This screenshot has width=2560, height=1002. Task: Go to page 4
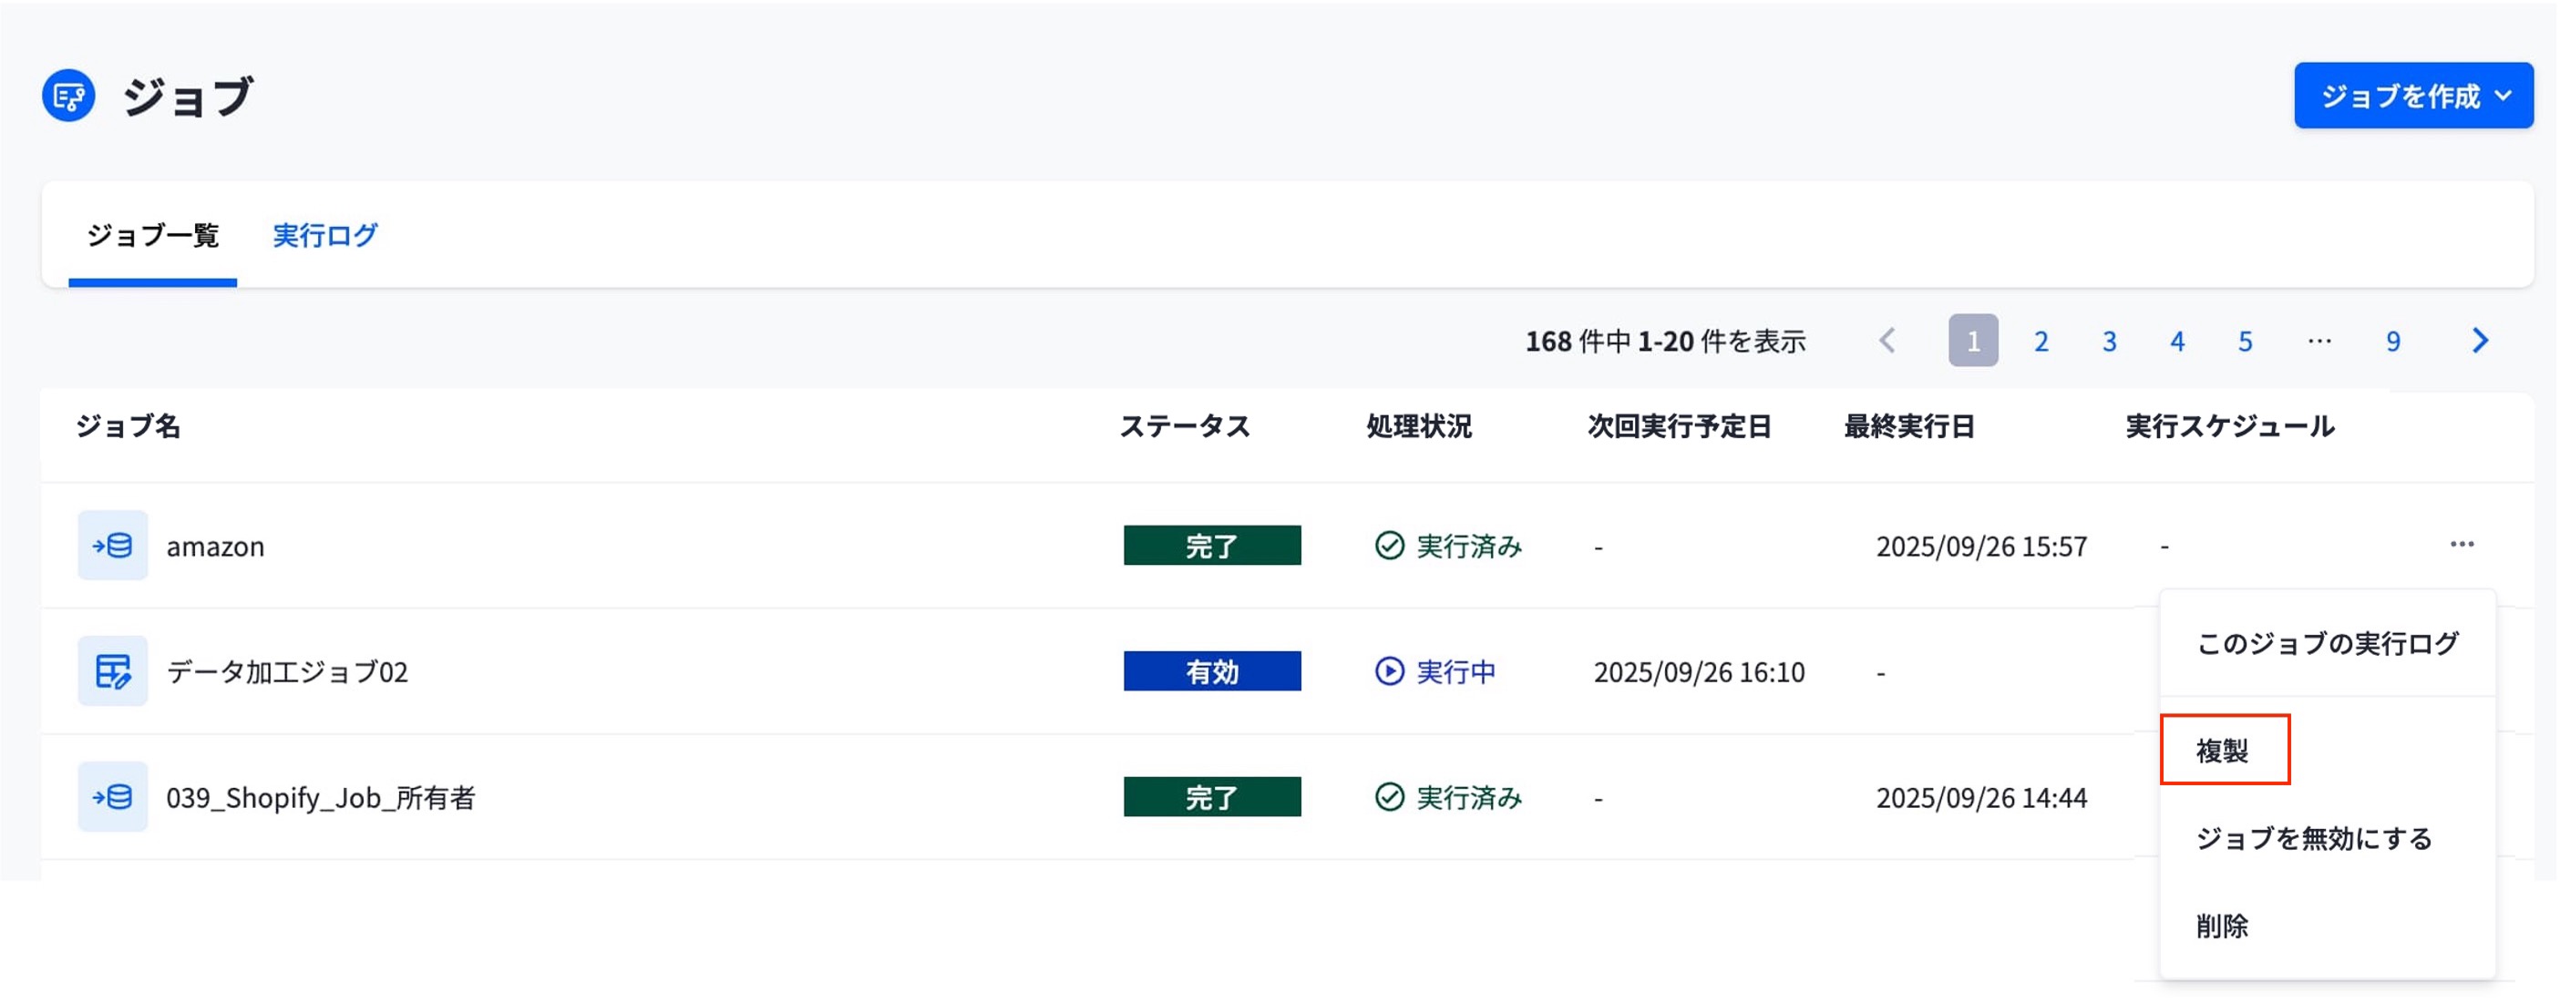click(2176, 342)
